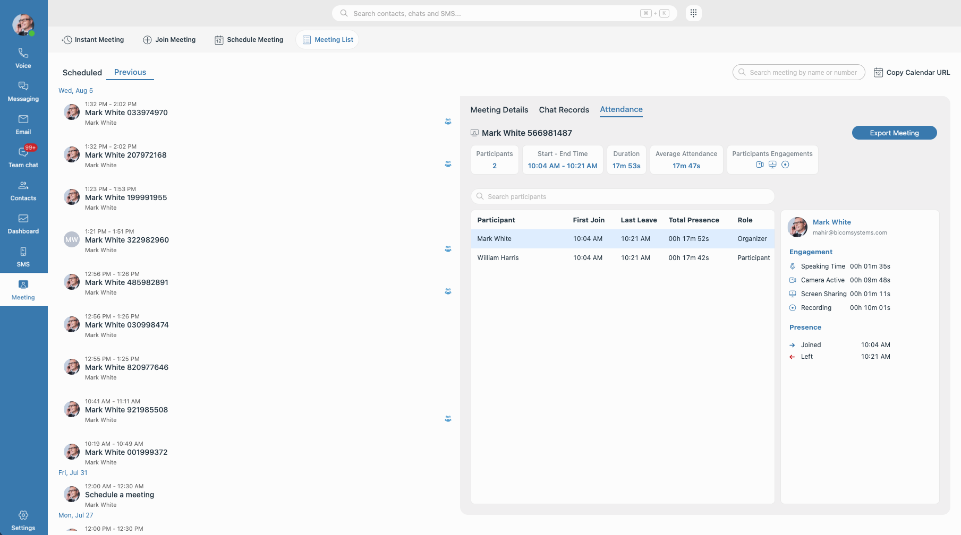
Task: Click the search meeting by name field
Action: pyautogui.click(x=798, y=73)
